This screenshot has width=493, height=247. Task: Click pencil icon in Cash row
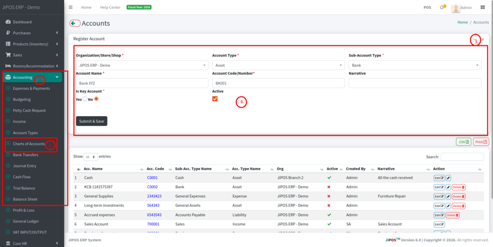coord(448,178)
